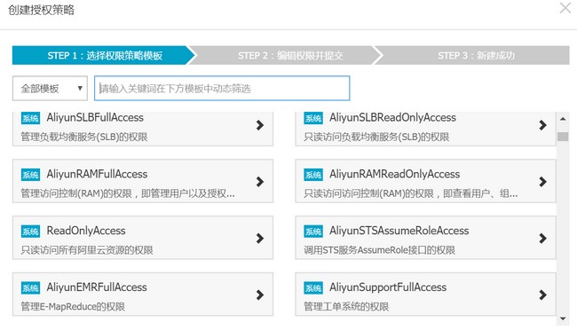Viewport: 577px width, 330px height.
Task: Select the AliyunSTSAssumeRoleAccess template name
Action: point(399,231)
